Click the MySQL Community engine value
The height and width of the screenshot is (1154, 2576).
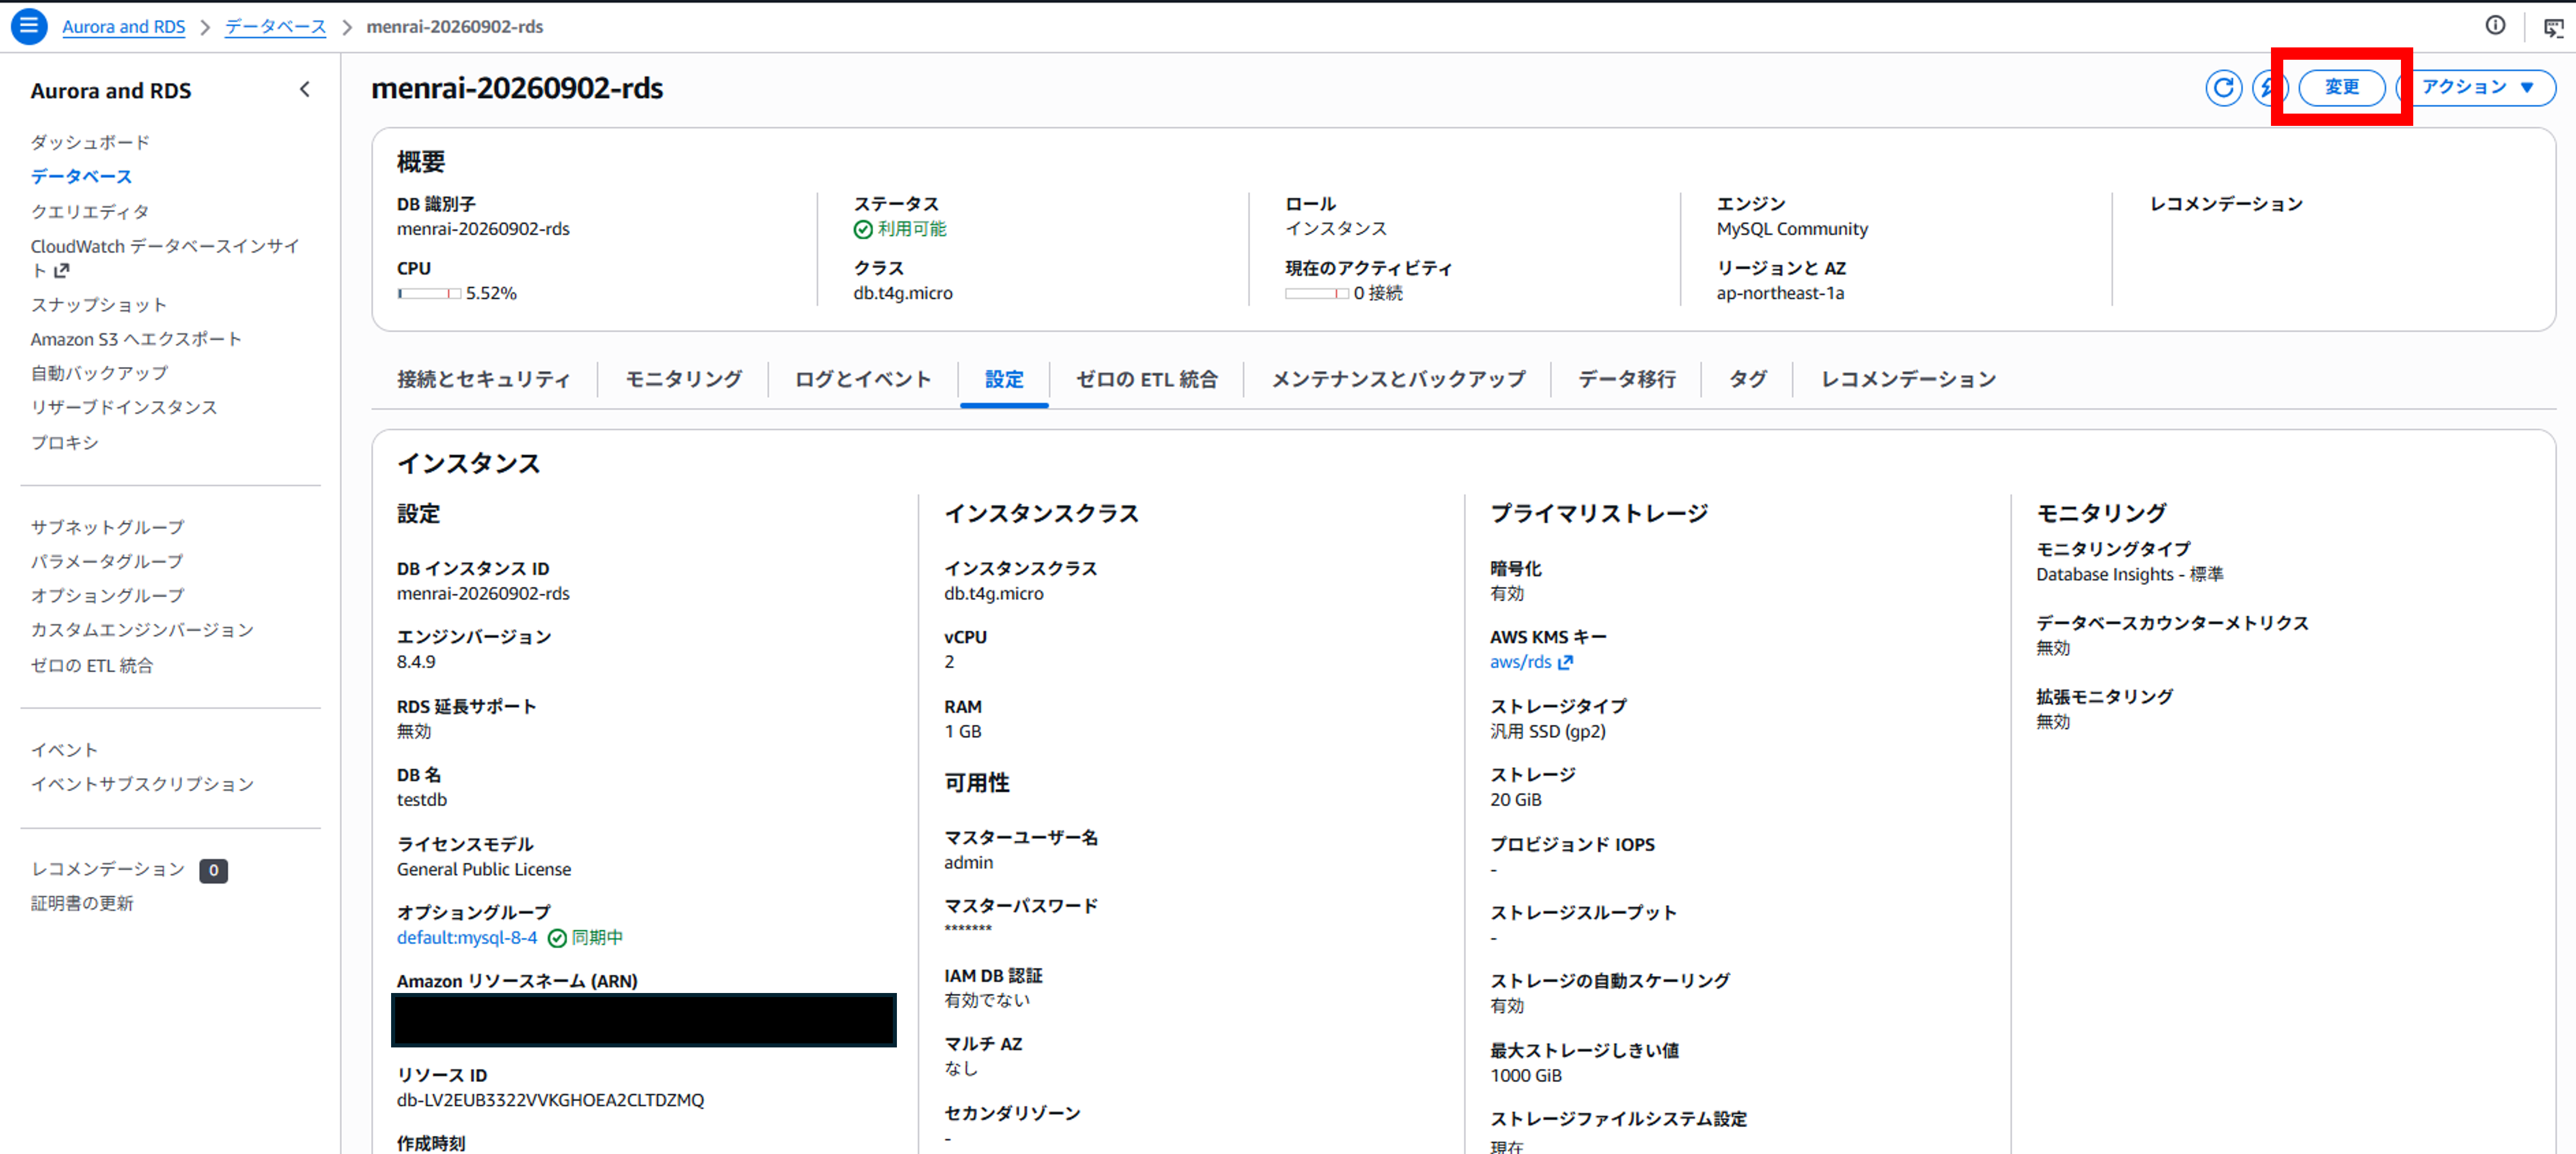click(1792, 229)
